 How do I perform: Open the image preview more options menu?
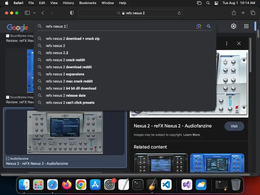point(226,43)
